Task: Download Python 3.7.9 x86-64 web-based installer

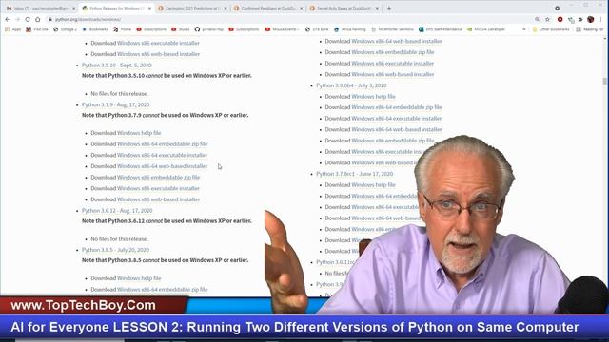Action: point(162,166)
